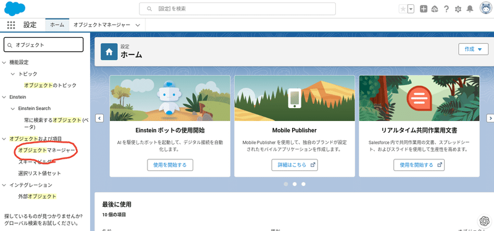Open 選択リスト値セット in the sidebar
494x231 pixels.
click(40, 174)
